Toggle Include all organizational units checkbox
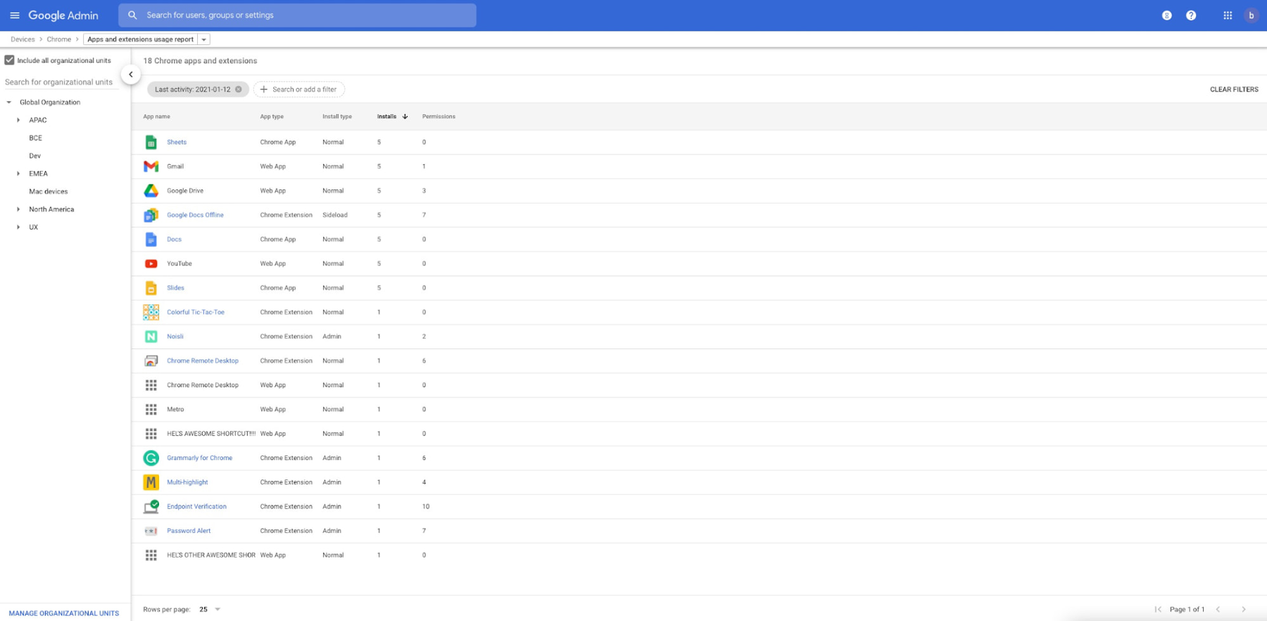 (9, 61)
